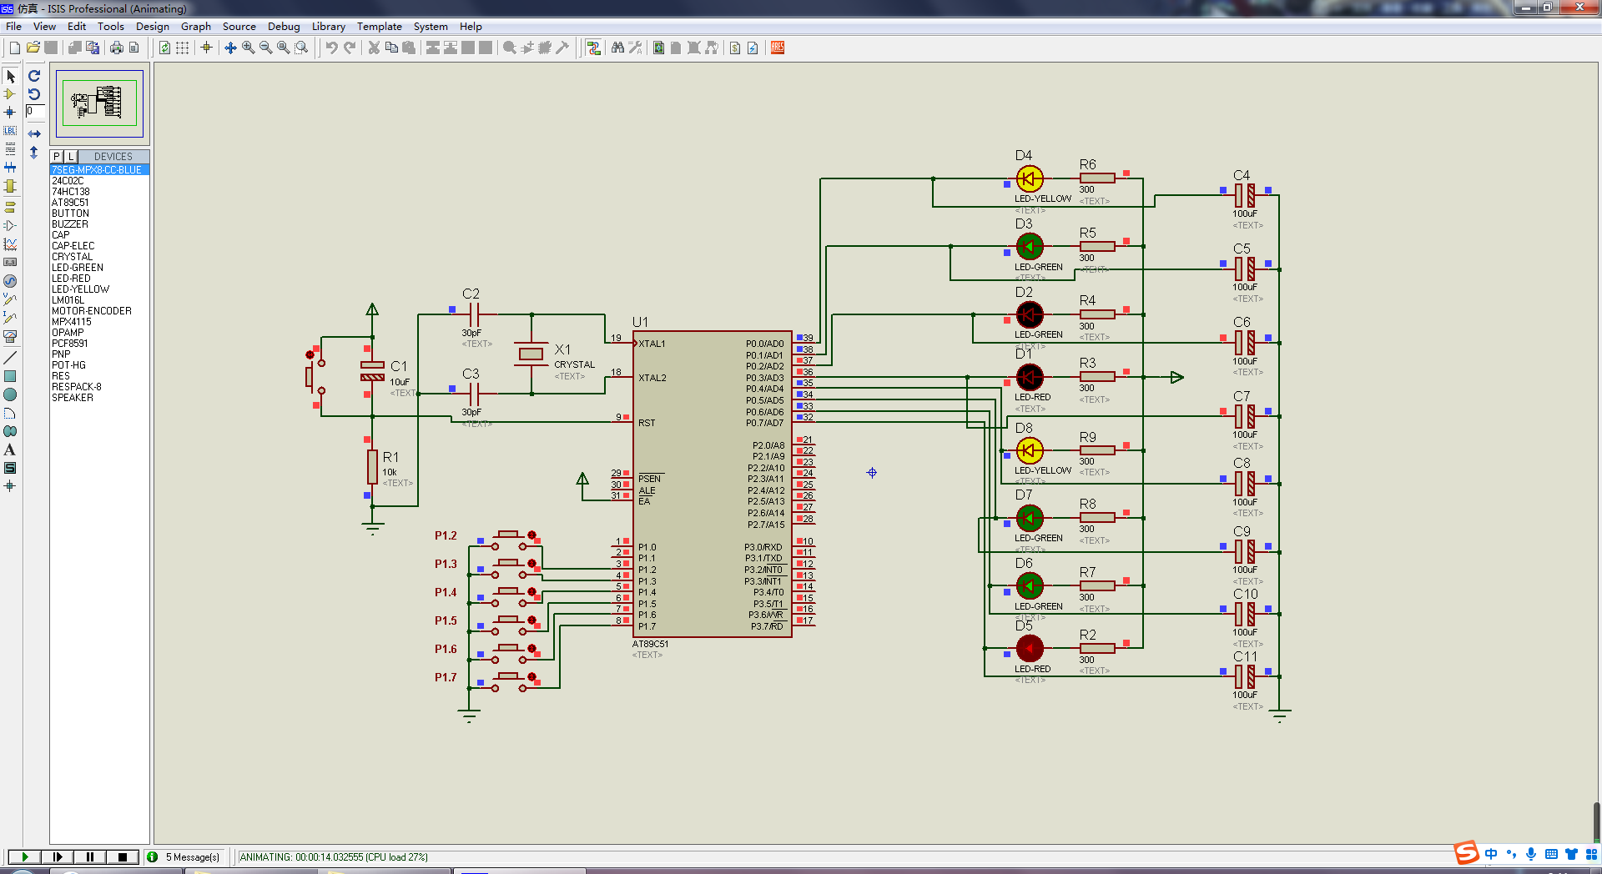Open the File menu
The image size is (1602, 874).
tap(13, 27)
